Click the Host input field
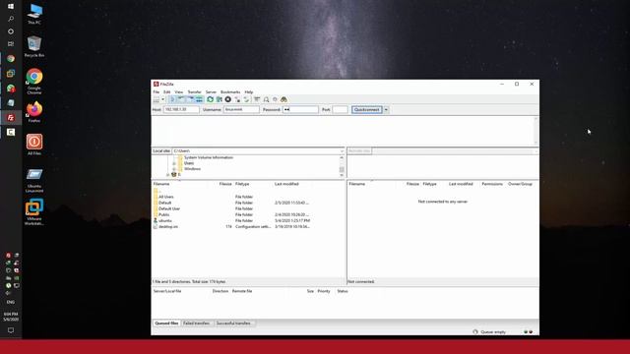Viewport: 630px width, 354px height. [181, 109]
